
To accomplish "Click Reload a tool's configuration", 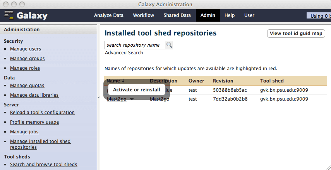I will pos(42,113).
